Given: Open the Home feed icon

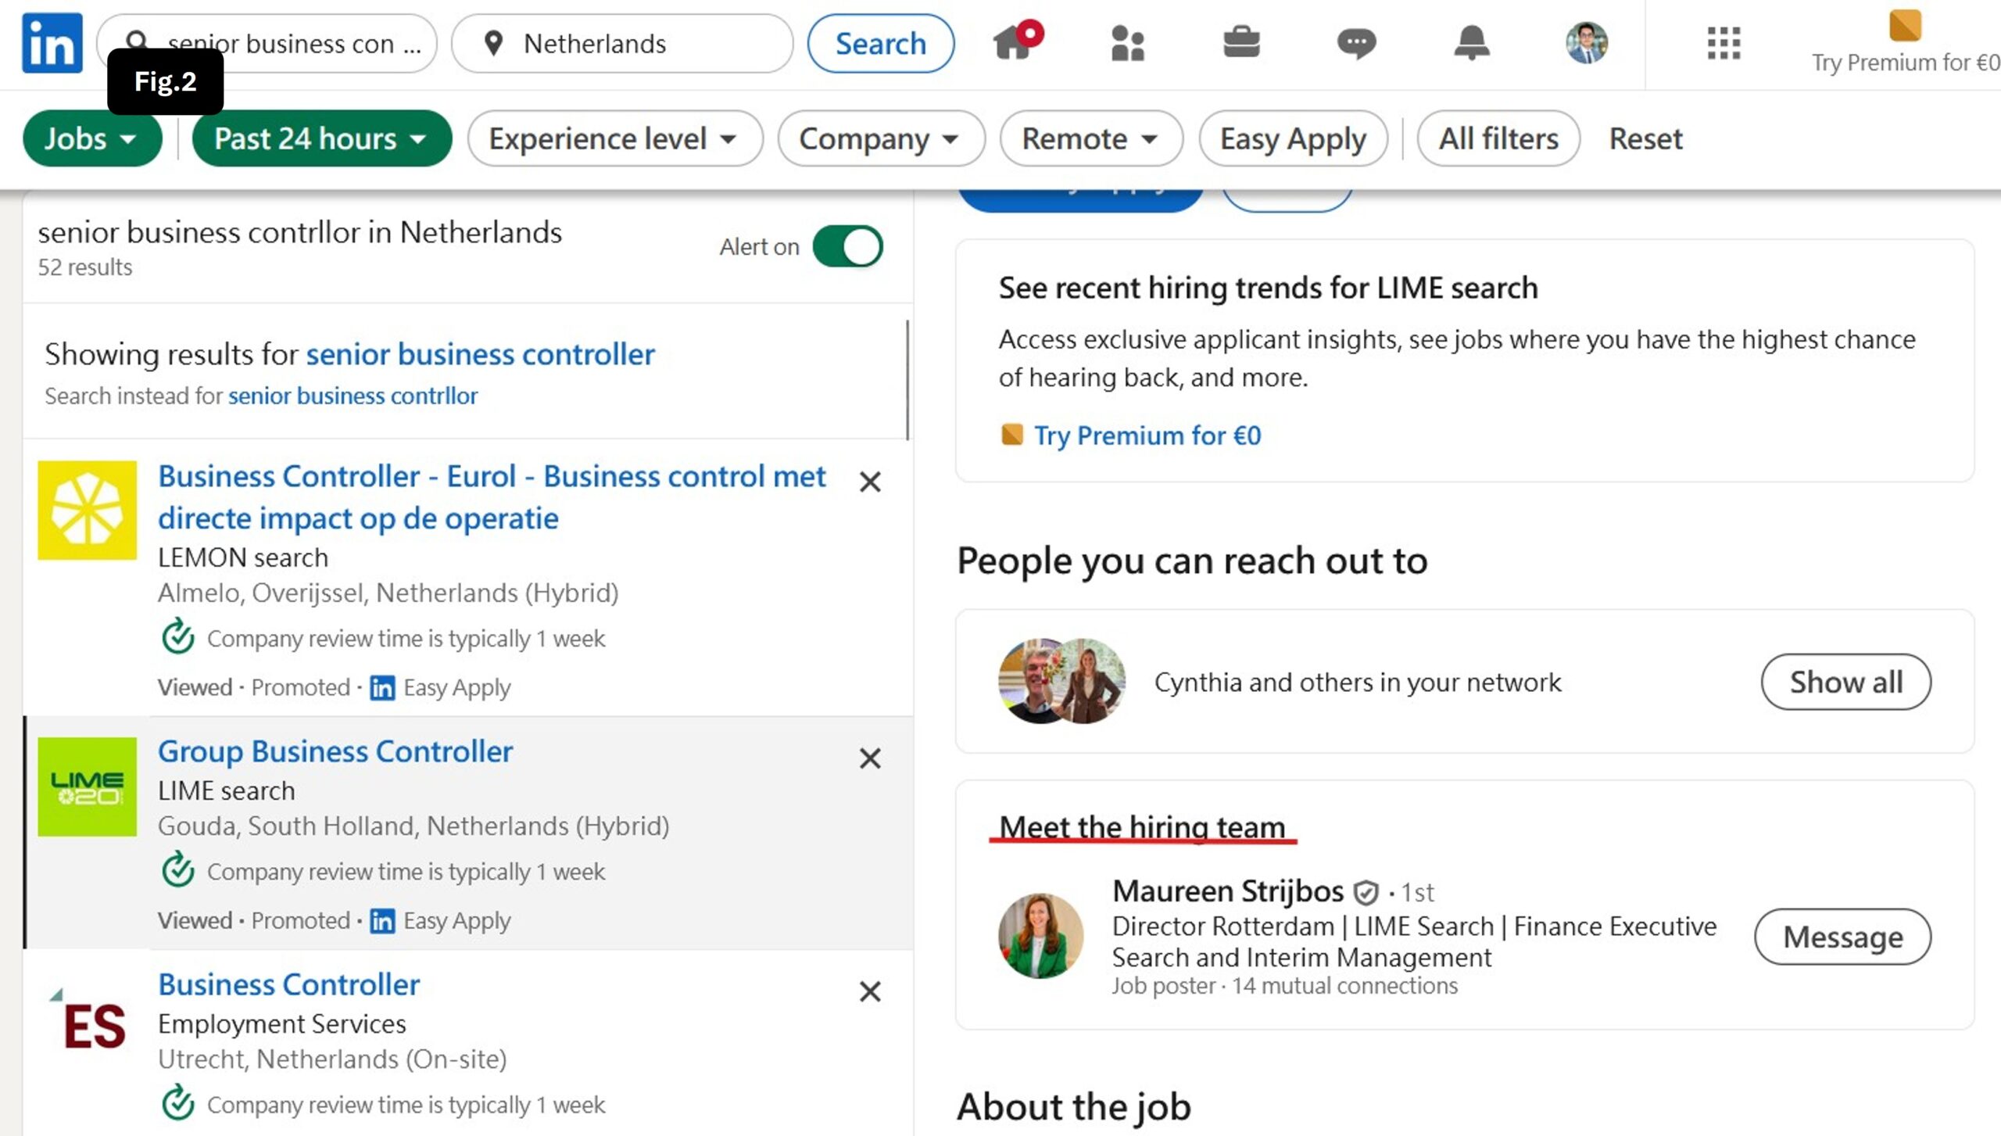Looking at the screenshot, I should [1013, 43].
